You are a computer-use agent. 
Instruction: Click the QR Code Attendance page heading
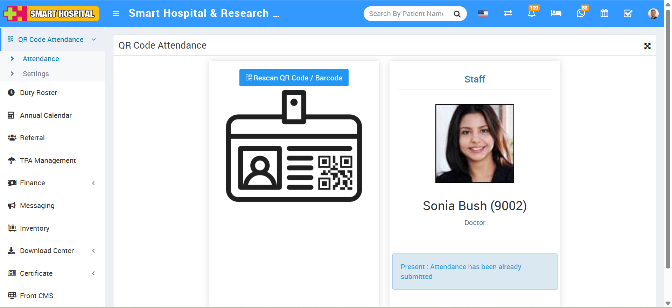click(162, 45)
